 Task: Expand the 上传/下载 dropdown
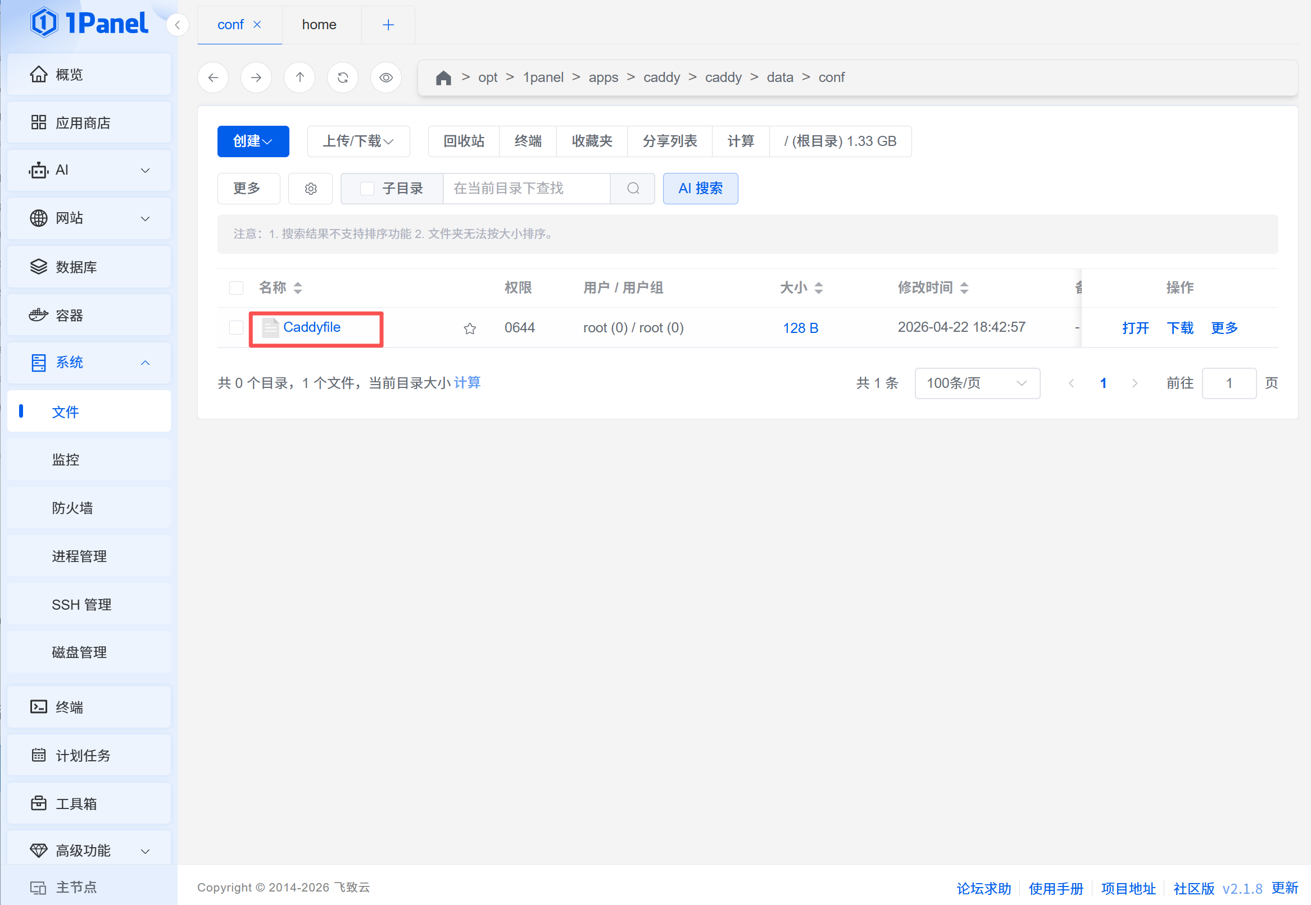(x=358, y=141)
